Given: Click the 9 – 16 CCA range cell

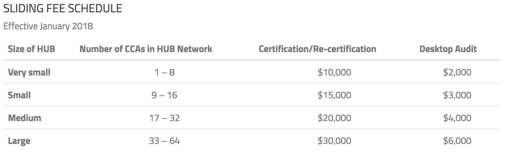Looking at the screenshot, I should point(164,95).
